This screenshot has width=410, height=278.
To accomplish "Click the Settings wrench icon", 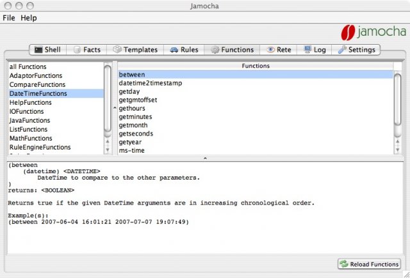I will 342,50.
